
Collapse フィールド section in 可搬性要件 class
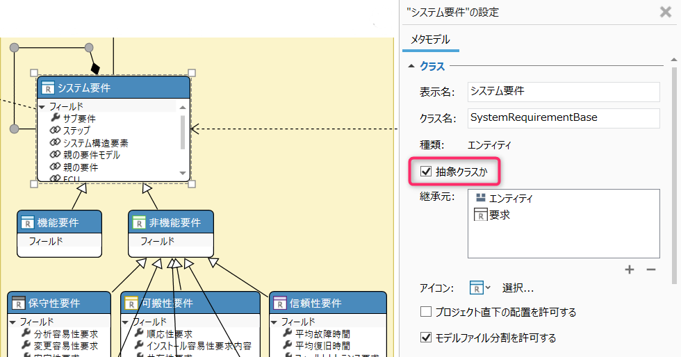click(126, 322)
